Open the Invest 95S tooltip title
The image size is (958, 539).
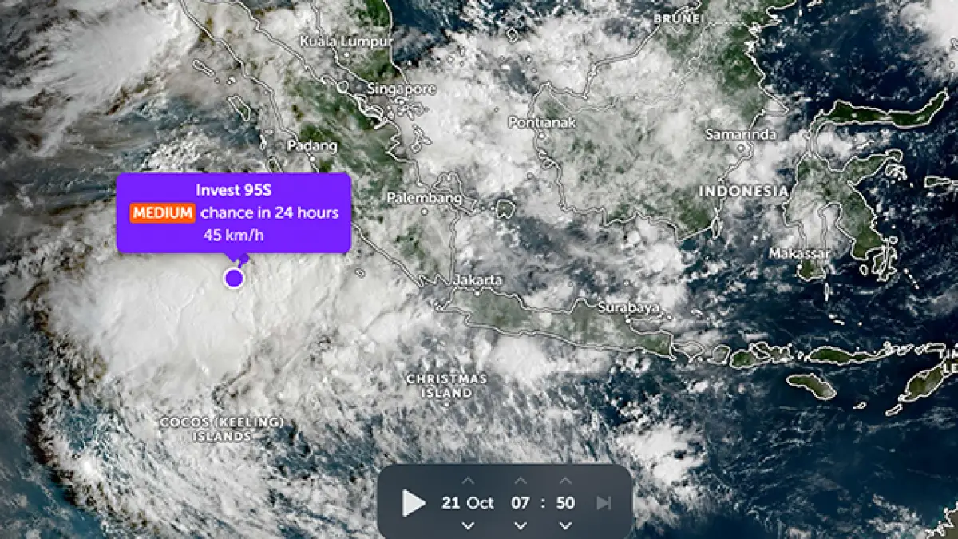(x=233, y=190)
